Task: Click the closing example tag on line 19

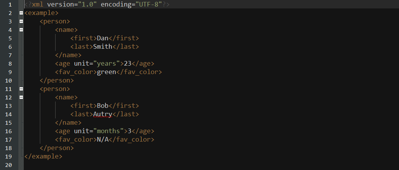Action: 43,157
